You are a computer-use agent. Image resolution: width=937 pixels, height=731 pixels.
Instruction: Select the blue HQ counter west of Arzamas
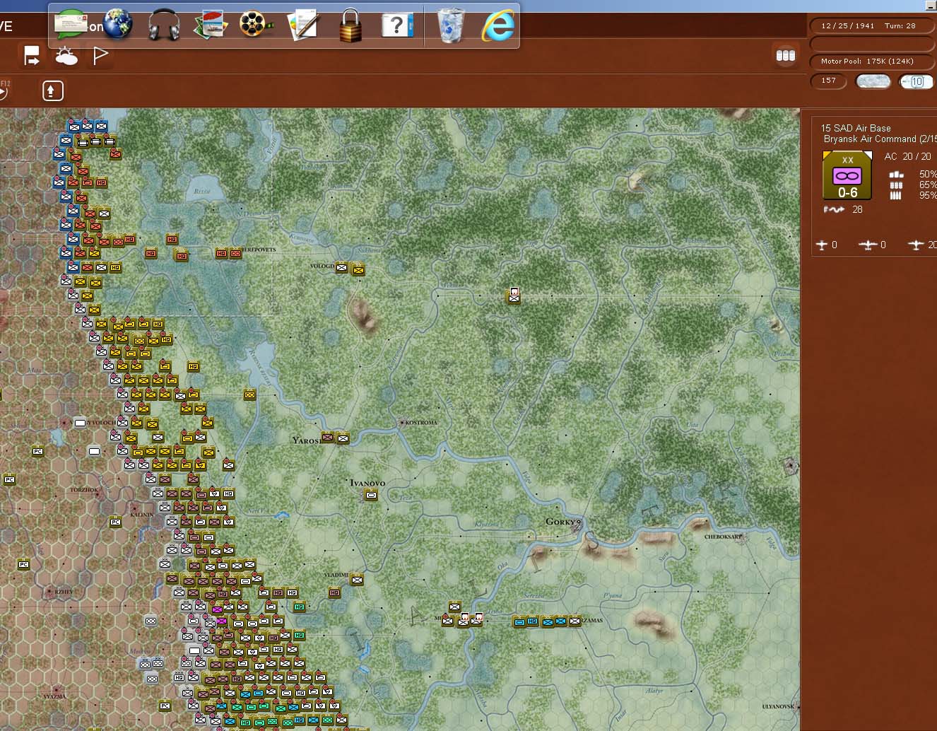tap(534, 621)
